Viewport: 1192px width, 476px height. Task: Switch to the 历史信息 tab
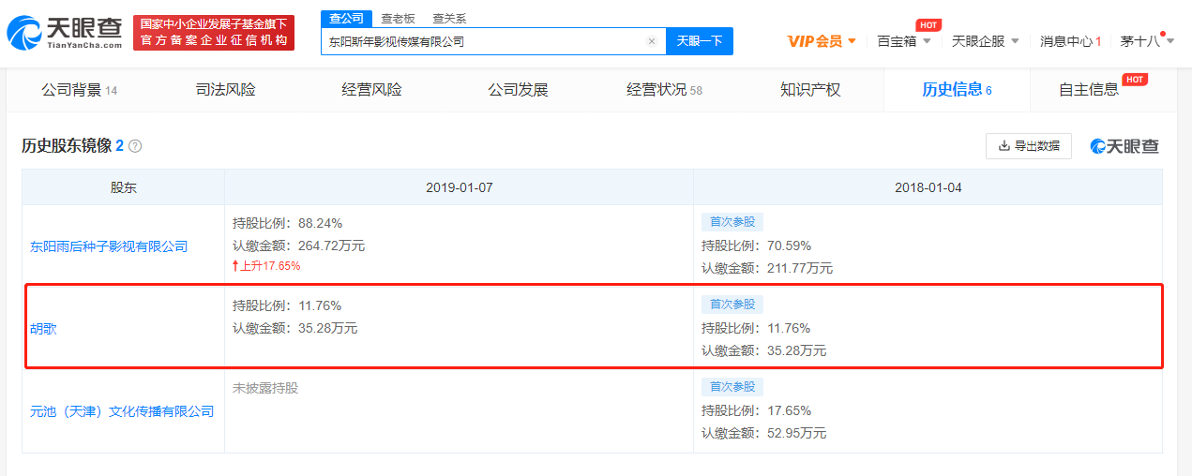957,90
